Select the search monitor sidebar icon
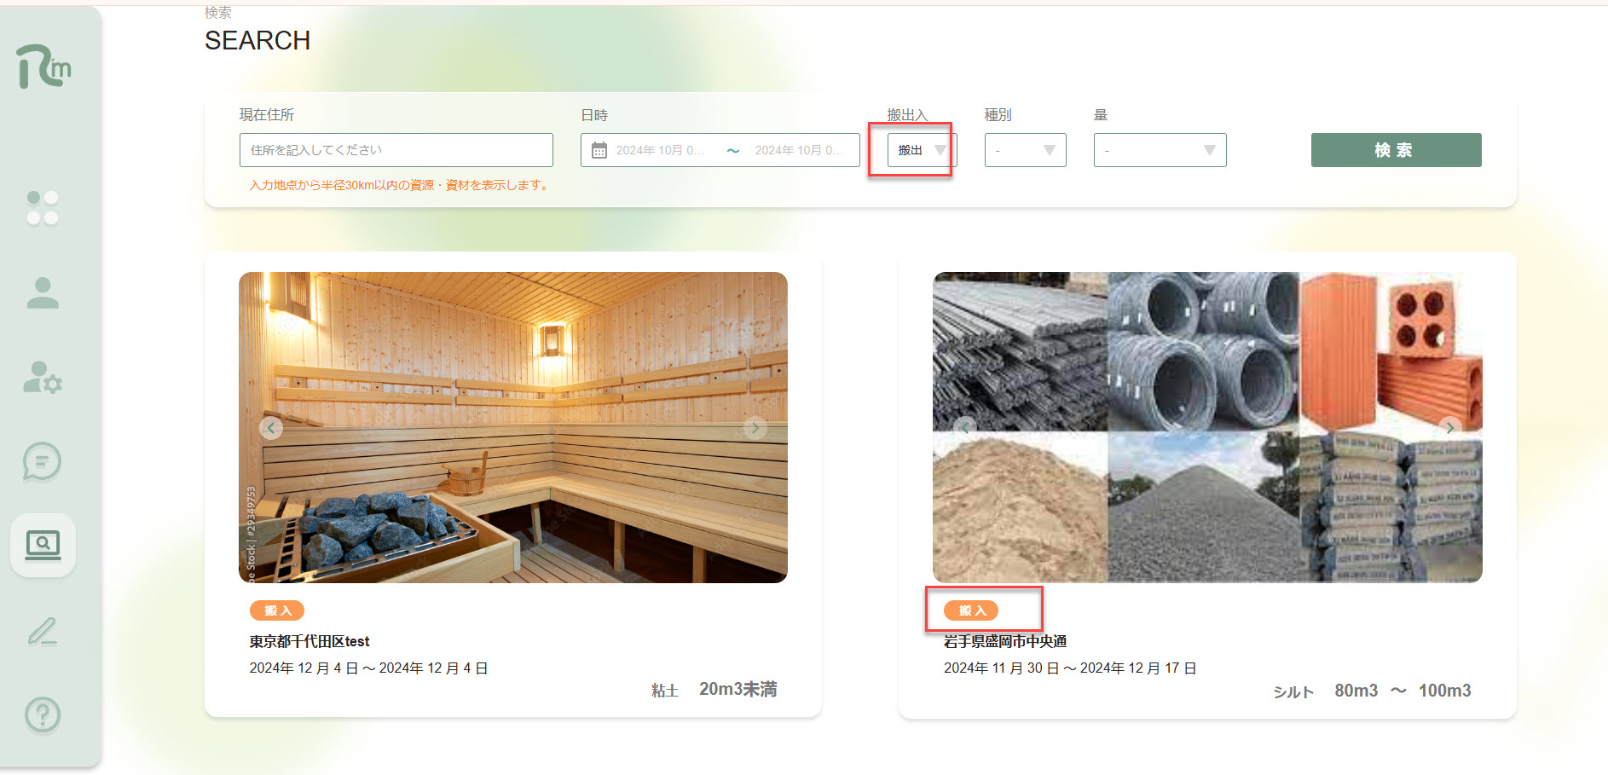1608x775 pixels. point(43,545)
